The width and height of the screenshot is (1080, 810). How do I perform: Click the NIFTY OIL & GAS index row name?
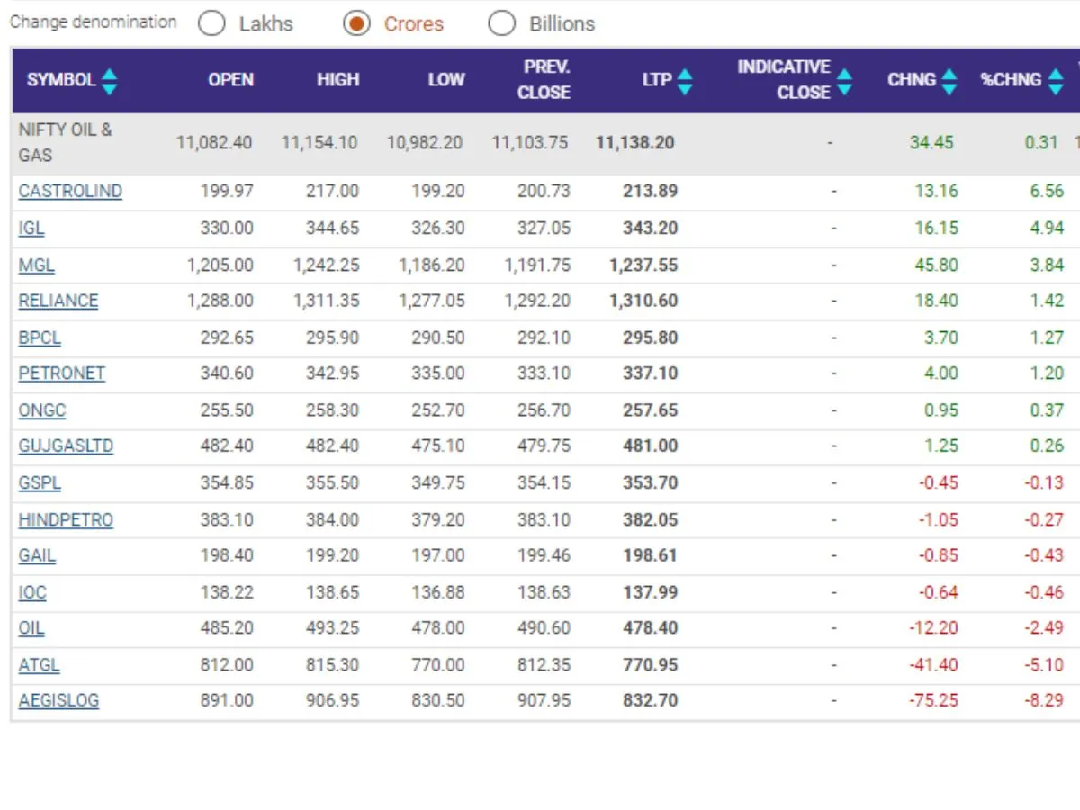[65, 143]
